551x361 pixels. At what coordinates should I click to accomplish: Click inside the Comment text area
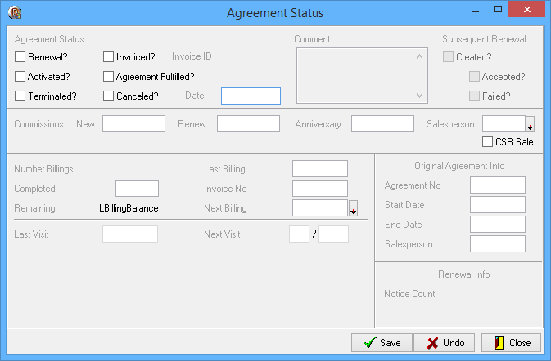pos(355,76)
